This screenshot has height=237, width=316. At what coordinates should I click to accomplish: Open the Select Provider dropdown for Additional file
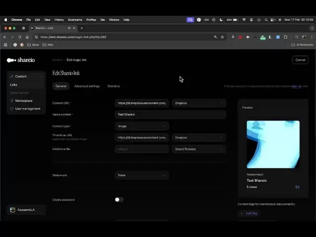[199, 149]
